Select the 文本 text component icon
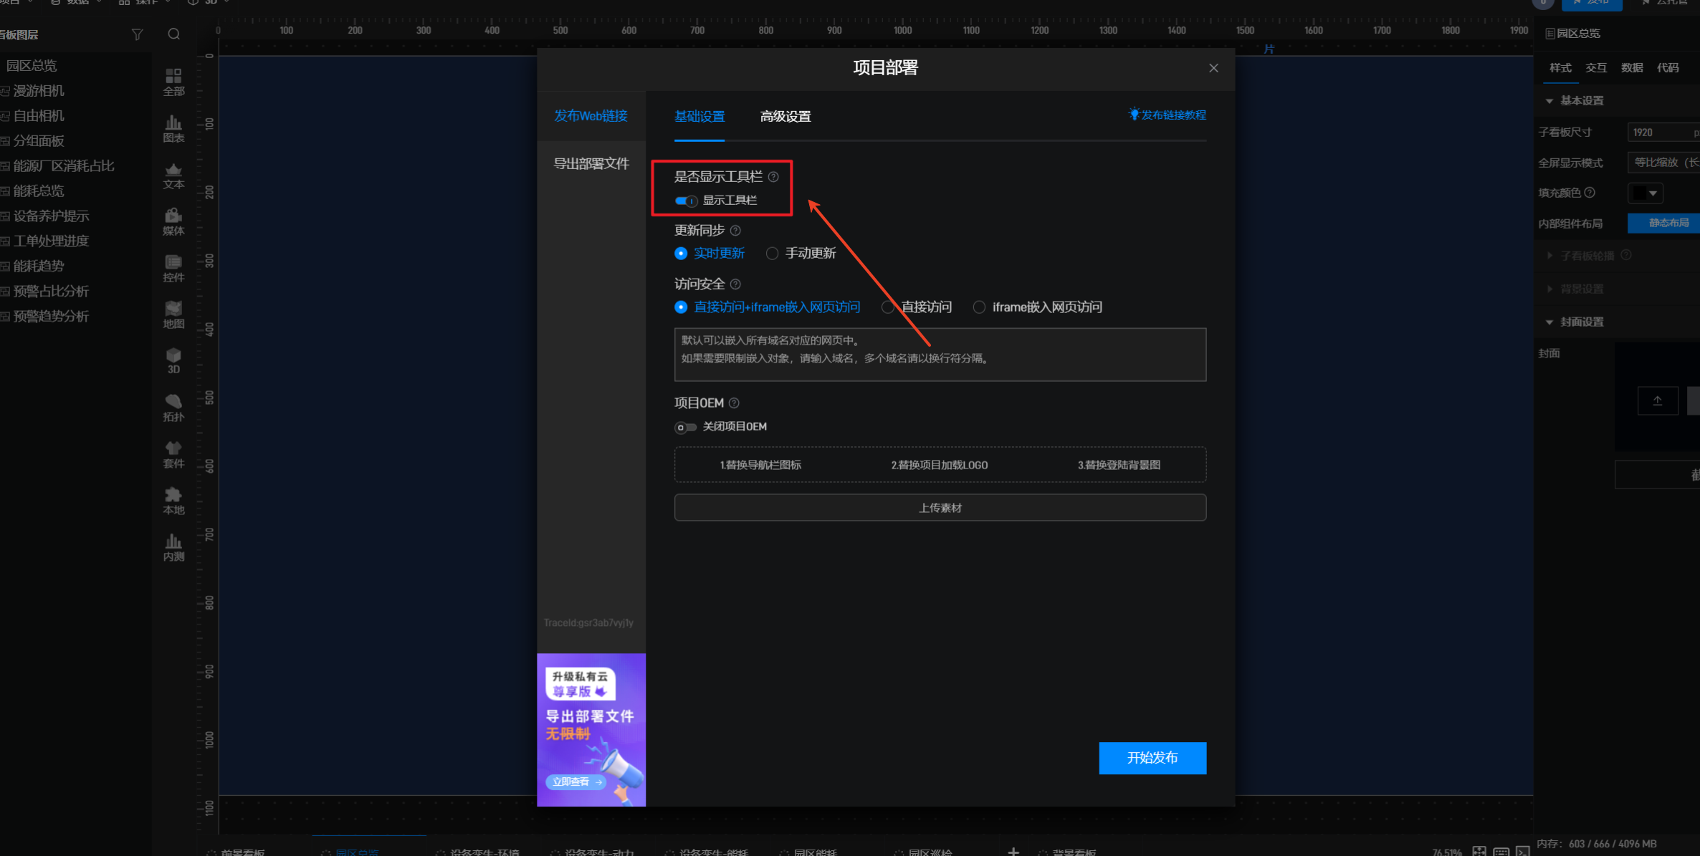The image size is (1700, 856). (x=173, y=175)
